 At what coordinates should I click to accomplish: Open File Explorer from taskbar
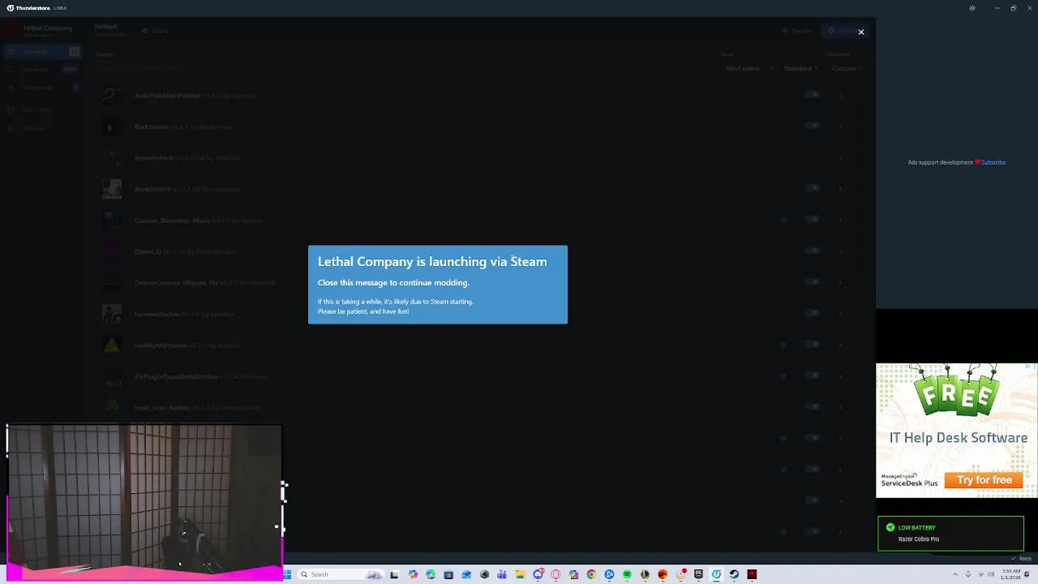(x=520, y=574)
